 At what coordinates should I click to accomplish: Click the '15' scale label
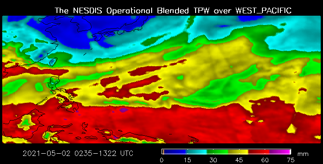(x=187, y=160)
